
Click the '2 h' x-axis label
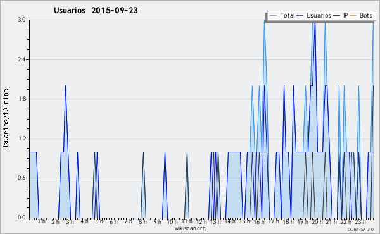coord(56,222)
